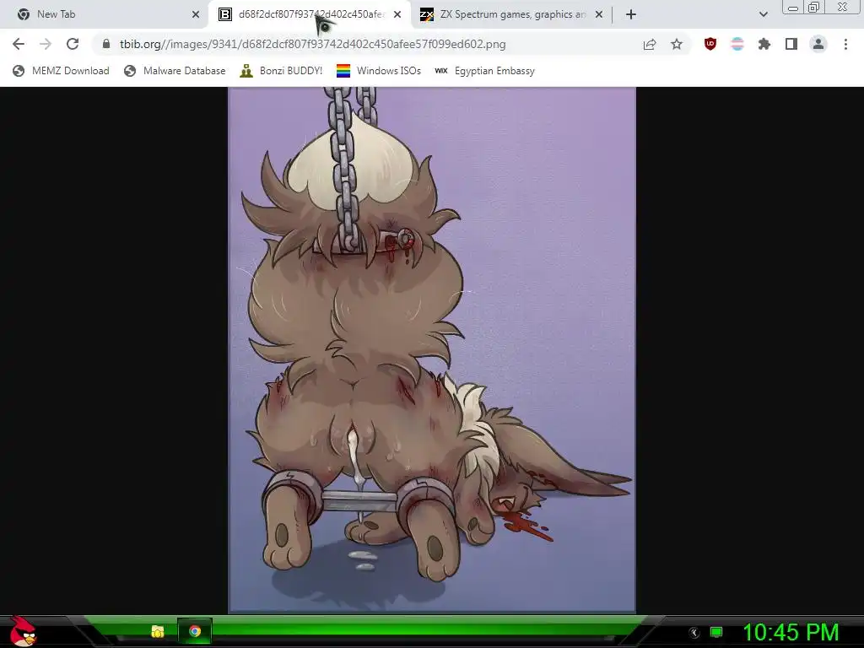
Task: Go forward with the forward arrow
Action: pyautogui.click(x=46, y=44)
